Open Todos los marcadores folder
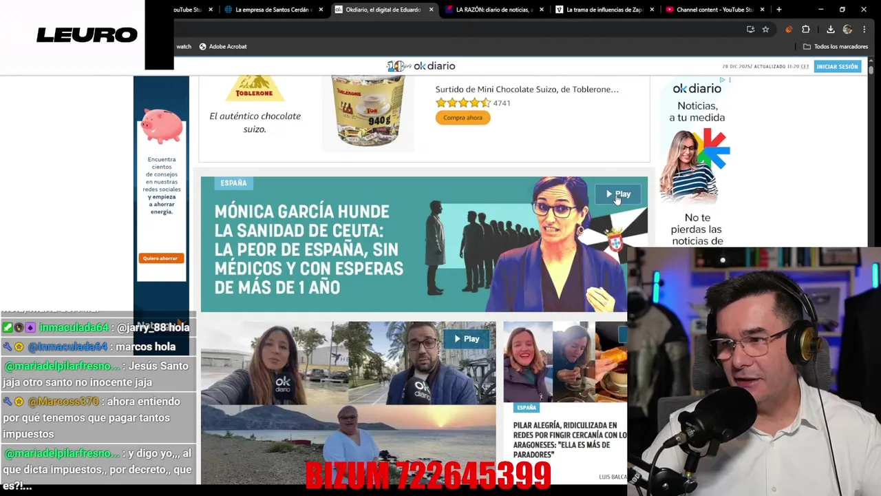Viewport: 881px width, 496px height. coord(836,46)
